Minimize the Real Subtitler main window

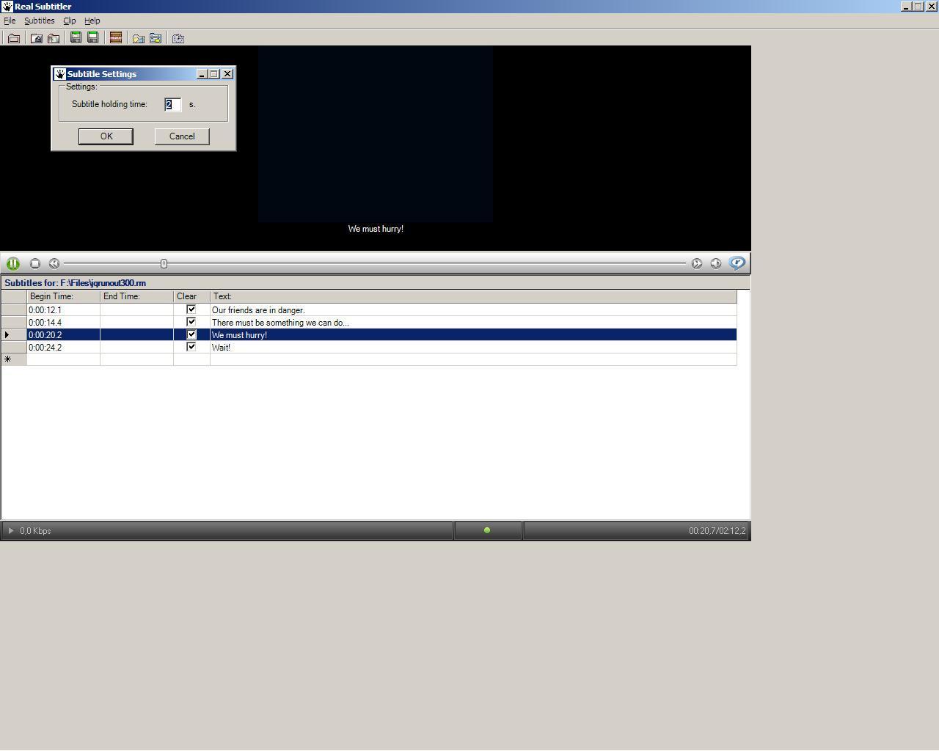pyautogui.click(x=906, y=6)
